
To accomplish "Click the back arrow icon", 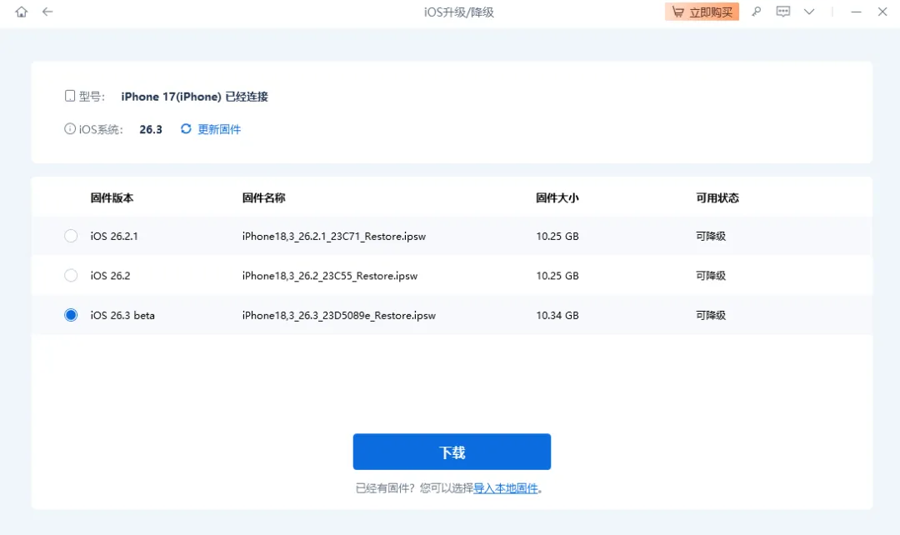I will coord(47,12).
